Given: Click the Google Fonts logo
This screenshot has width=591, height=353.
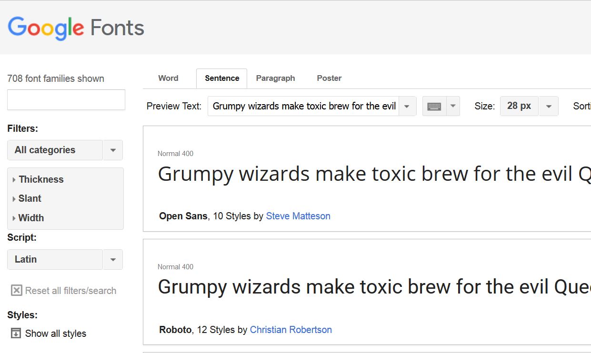Looking at the screenshot, I should 76,28.
